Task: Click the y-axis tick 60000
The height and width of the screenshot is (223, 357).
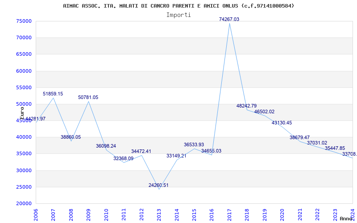Action: 24,71
